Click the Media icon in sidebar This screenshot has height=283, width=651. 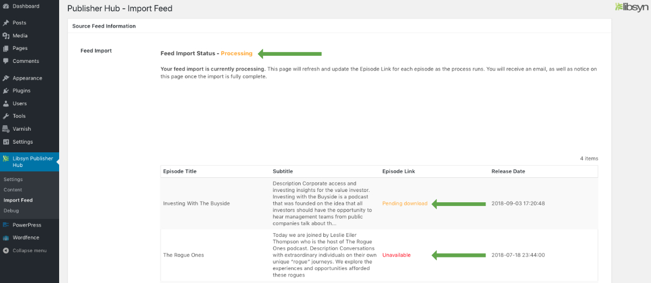coord(6,36)
